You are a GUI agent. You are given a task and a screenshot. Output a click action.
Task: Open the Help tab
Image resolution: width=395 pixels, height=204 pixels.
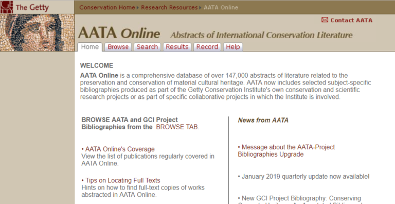(x=233, y=47)
